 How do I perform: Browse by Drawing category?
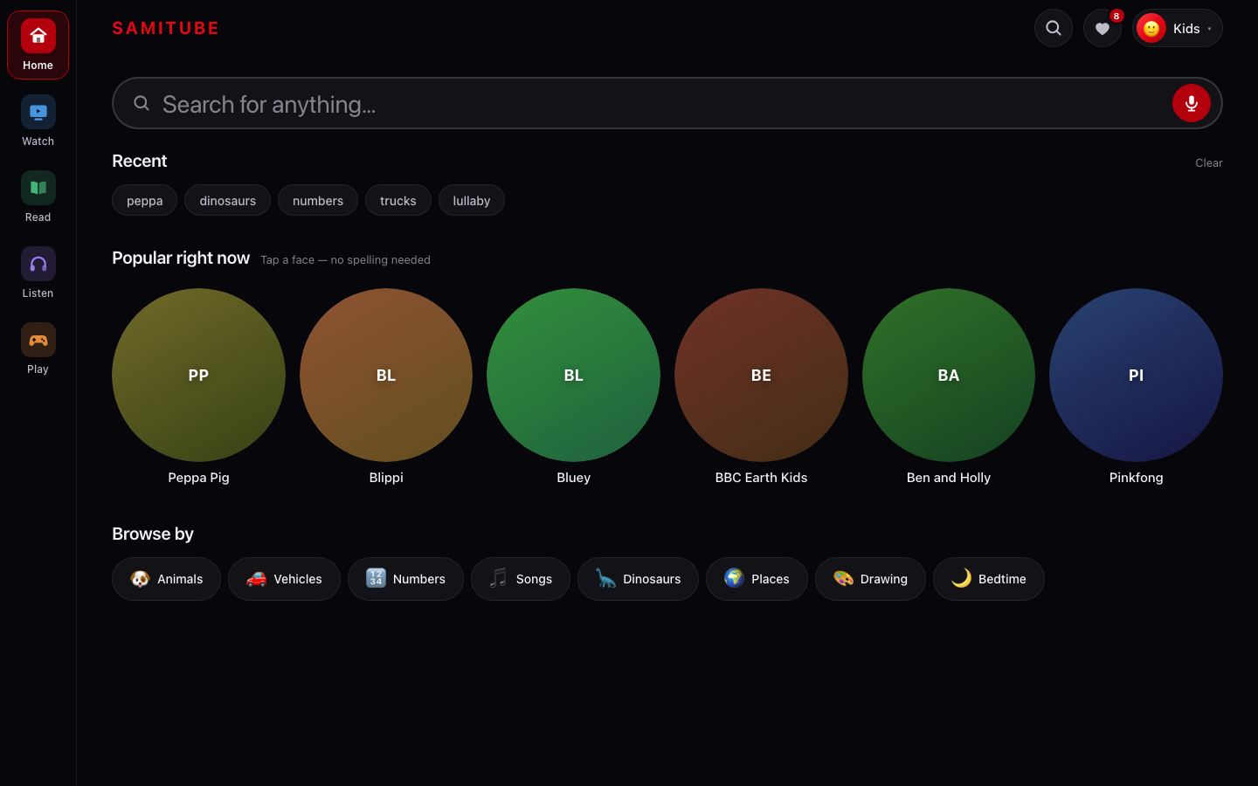(870, 579)
